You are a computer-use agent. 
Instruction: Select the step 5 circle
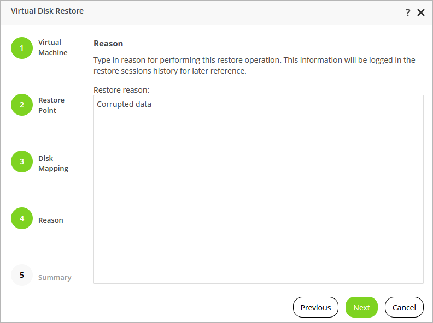pyautogui.click(x=22, y=275)
